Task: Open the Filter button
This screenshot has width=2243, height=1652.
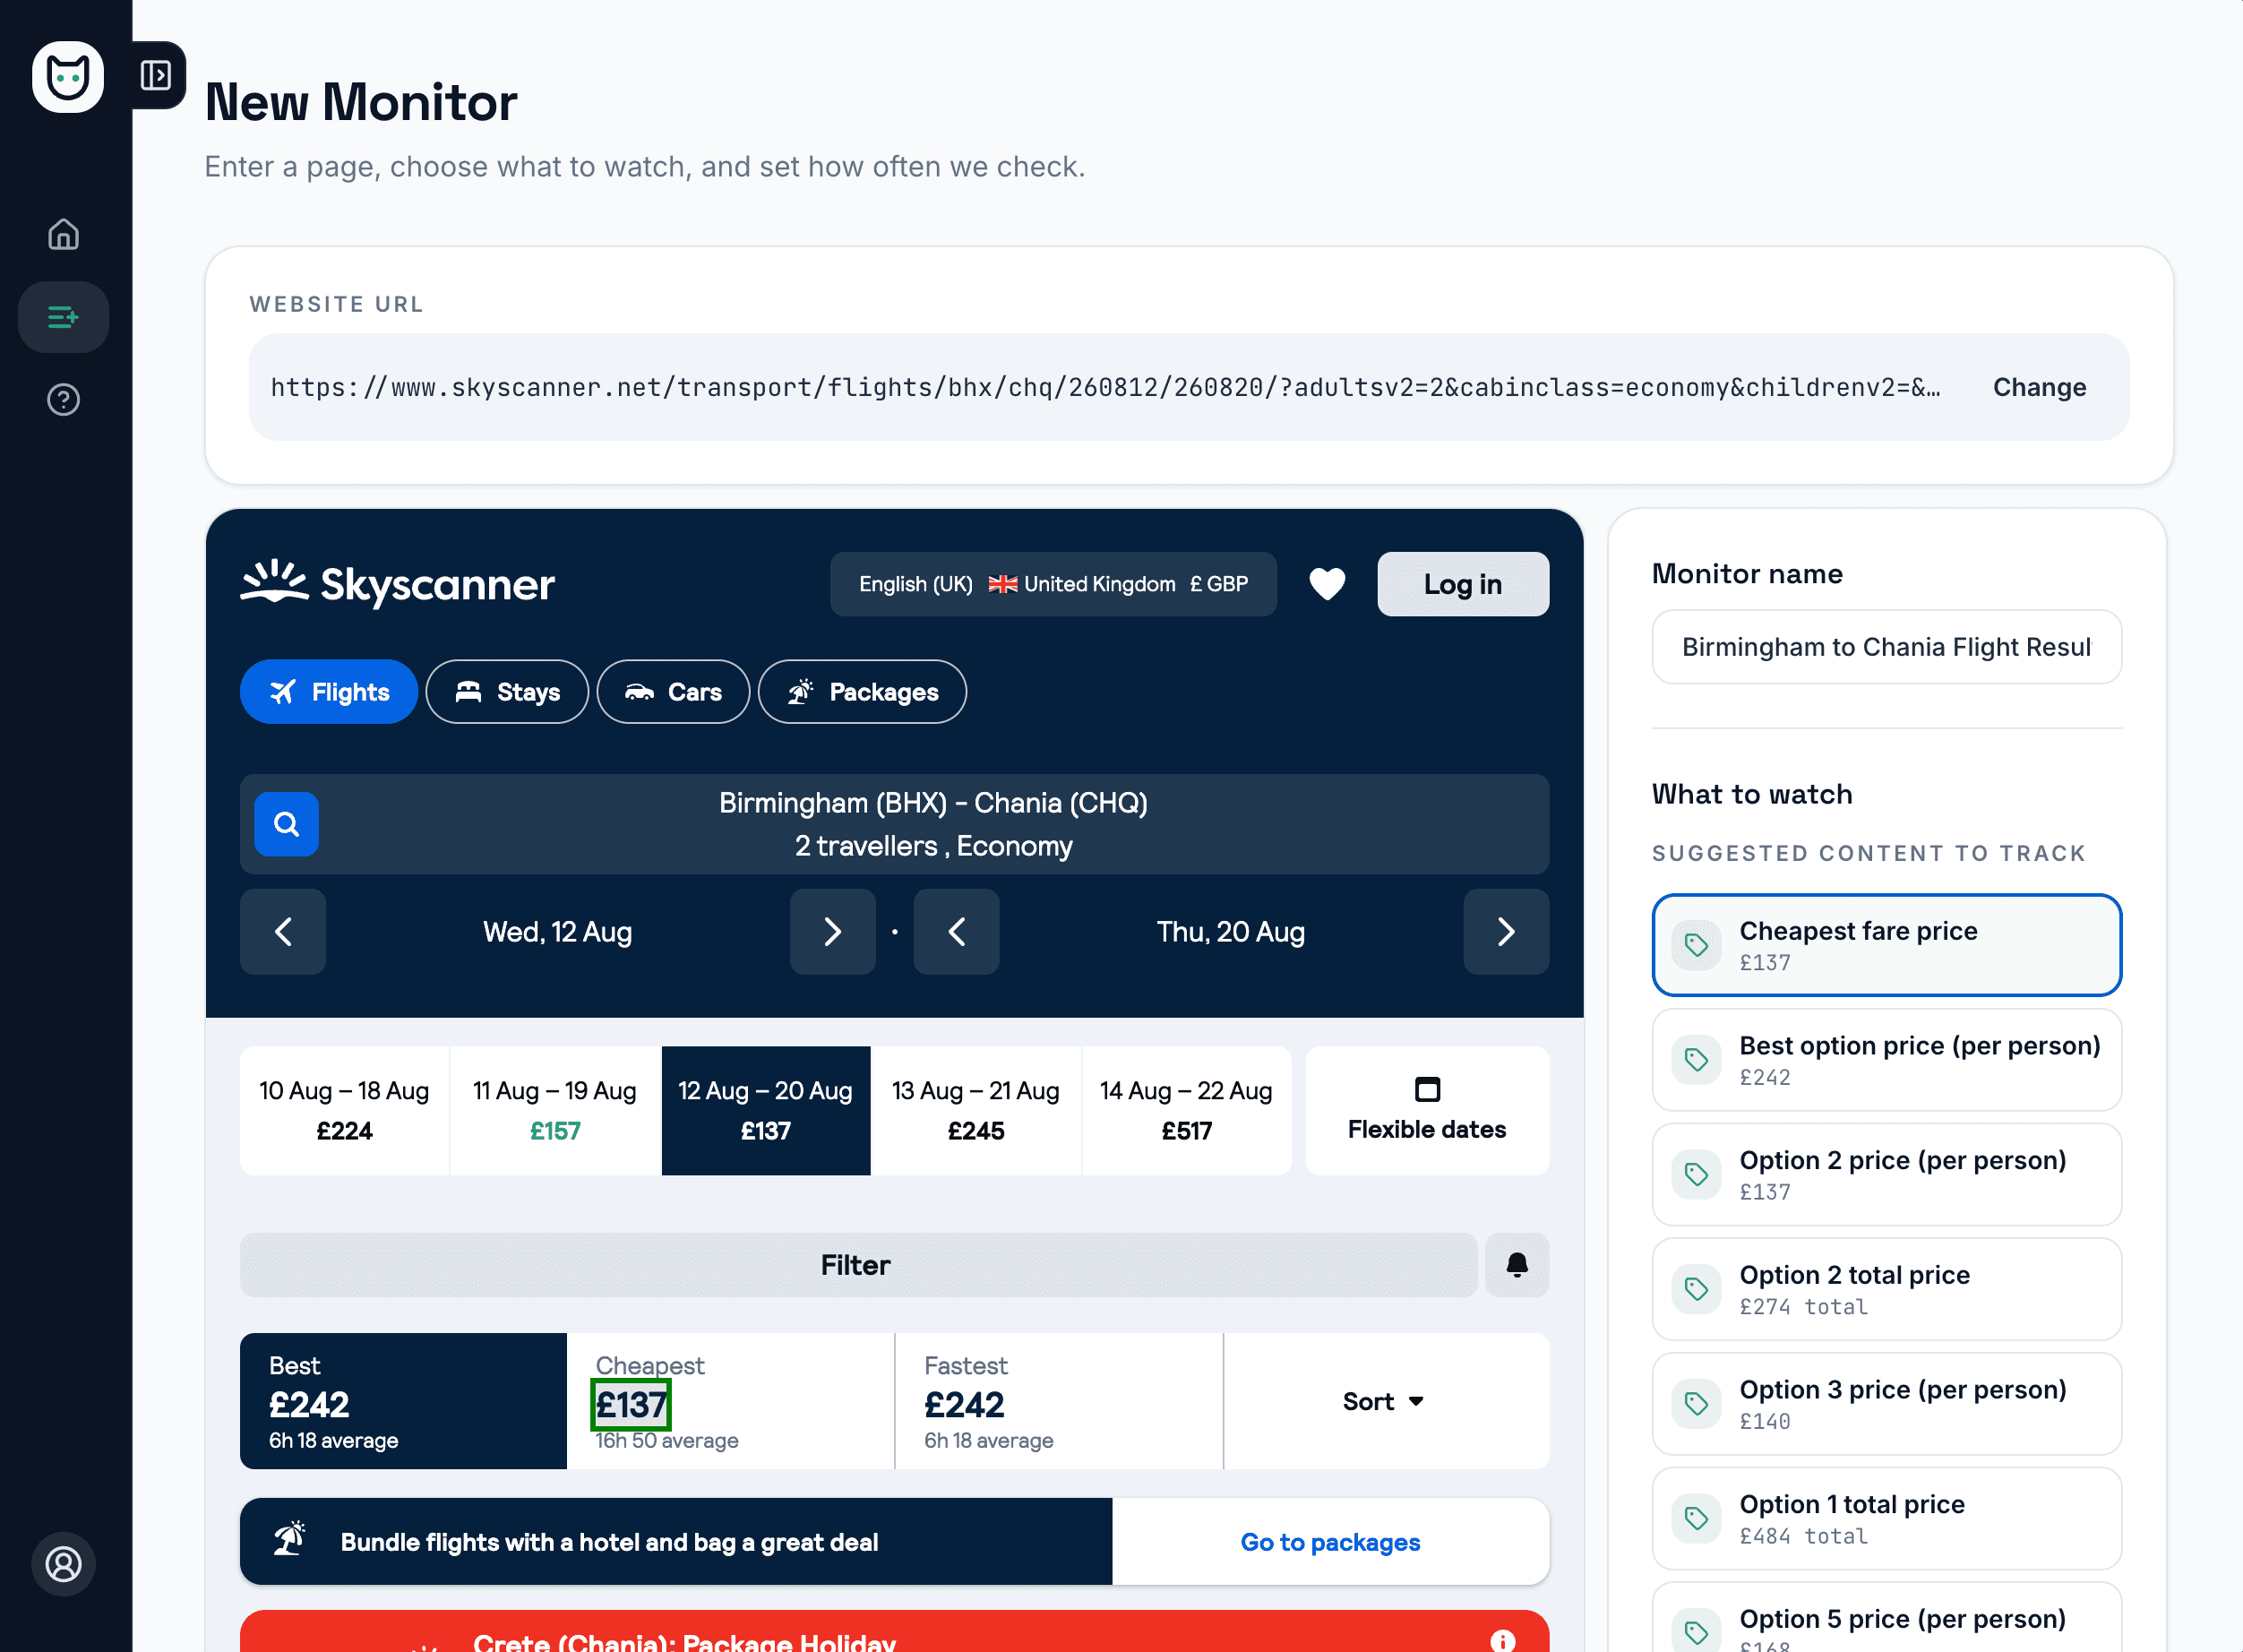Action: tap(858, 1265)
